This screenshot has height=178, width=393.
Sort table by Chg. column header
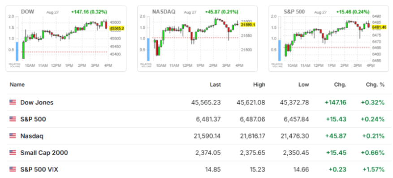pyautogui.click(x=340, y=85)
